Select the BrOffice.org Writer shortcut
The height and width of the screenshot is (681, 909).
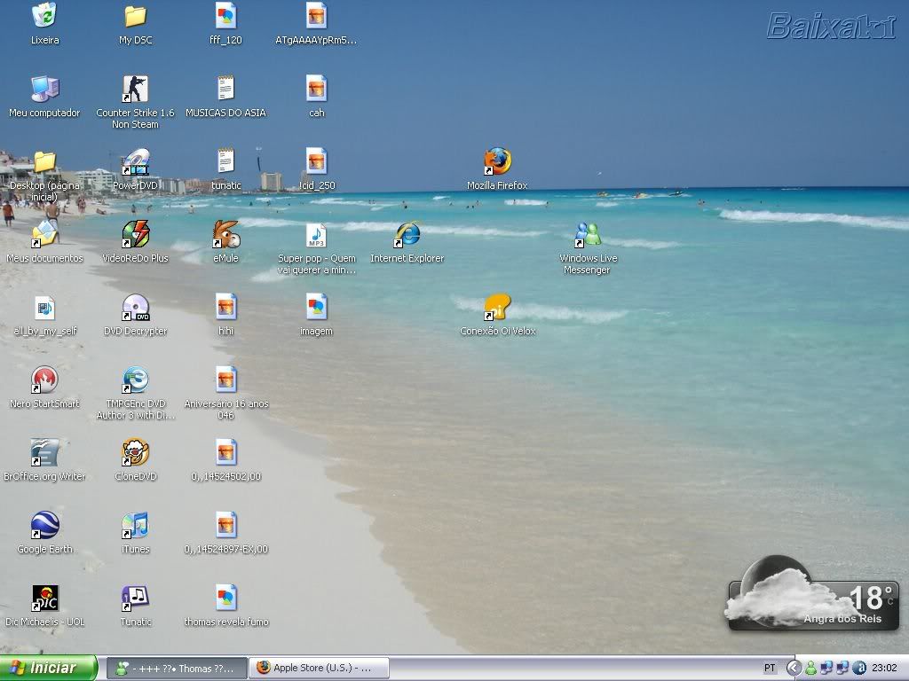[x=44, y=453]
